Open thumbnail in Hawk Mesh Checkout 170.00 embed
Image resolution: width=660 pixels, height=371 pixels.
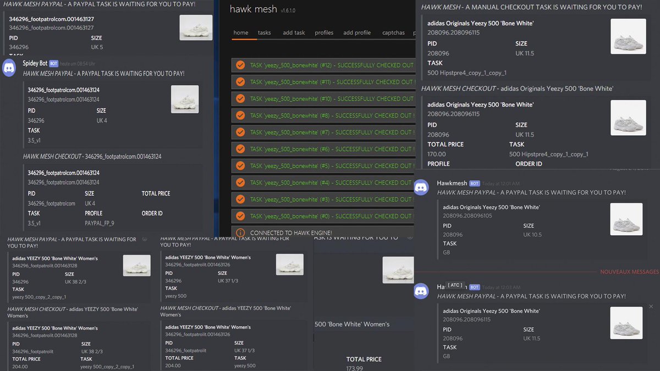coord(629,118)
